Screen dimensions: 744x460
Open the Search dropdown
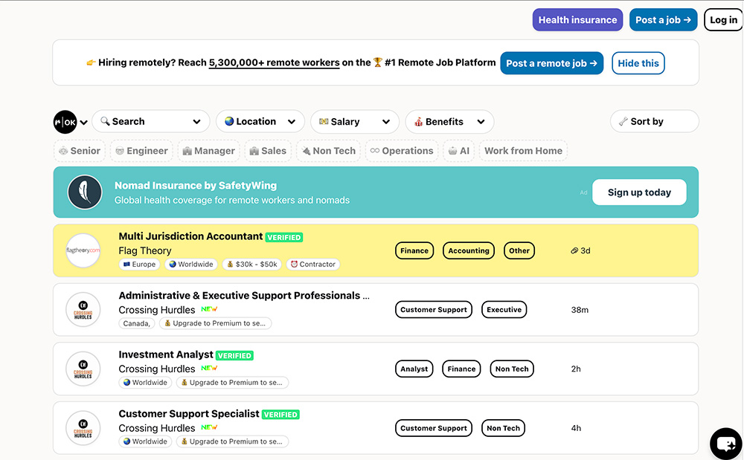click(151, 121)
